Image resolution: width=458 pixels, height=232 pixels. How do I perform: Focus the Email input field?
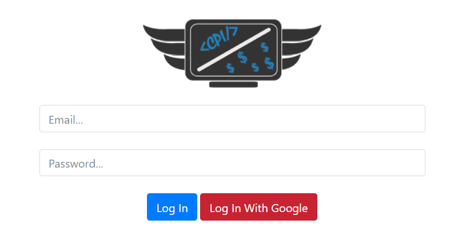click(232, 119)
